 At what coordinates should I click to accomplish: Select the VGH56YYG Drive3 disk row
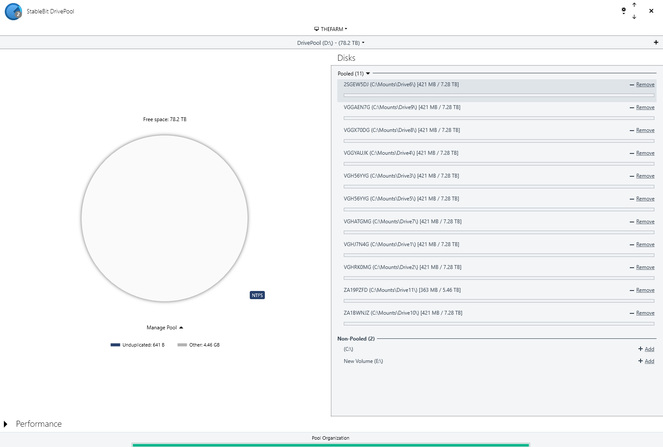point(497,182)
